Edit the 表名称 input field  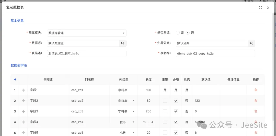(215, 53)
